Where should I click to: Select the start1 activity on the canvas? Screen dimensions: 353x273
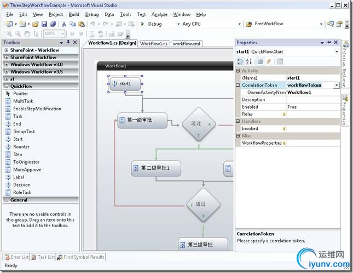pos(125,84)
